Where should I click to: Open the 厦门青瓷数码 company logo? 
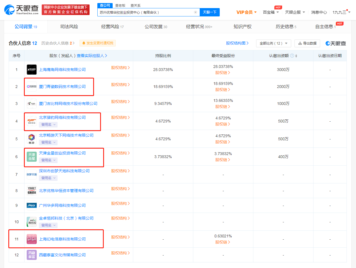32,87
